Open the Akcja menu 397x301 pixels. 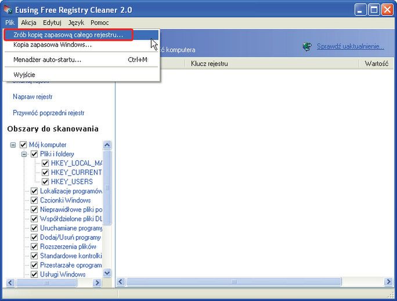pyautogui.click(x=28, y=23)
